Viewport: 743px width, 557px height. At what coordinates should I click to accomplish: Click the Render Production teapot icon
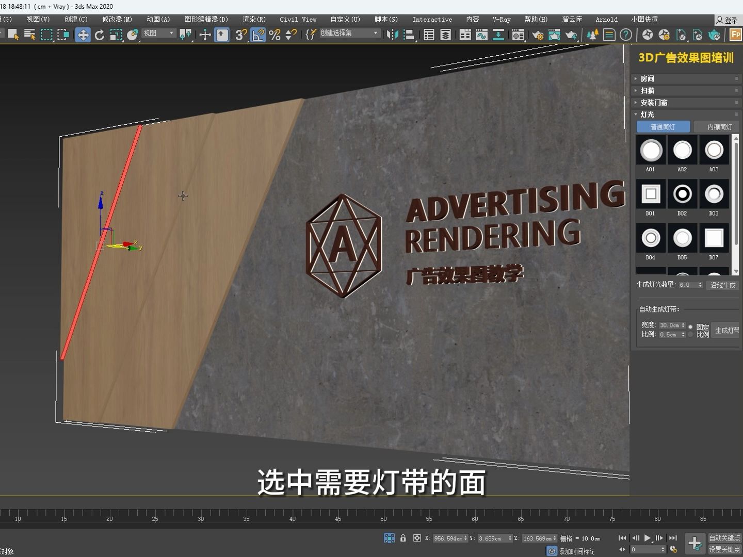(571, 35)
